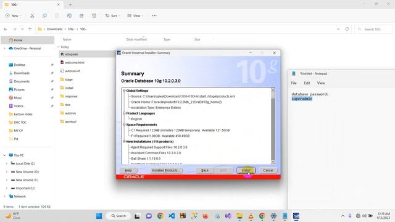The height and width of the screenshot is (222, 395).
Task: Open address bar history dropdown
Action: [x=338, y=29]
